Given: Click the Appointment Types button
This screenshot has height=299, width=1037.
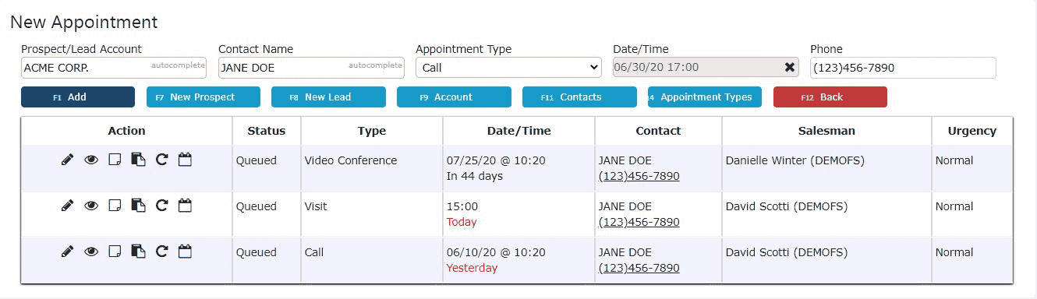Looking at the screenshot, I should (705, 97).
